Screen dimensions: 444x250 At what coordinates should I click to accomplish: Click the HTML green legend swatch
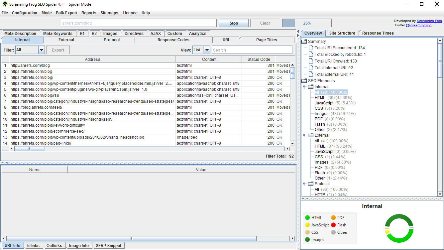(x=307, y=218)
